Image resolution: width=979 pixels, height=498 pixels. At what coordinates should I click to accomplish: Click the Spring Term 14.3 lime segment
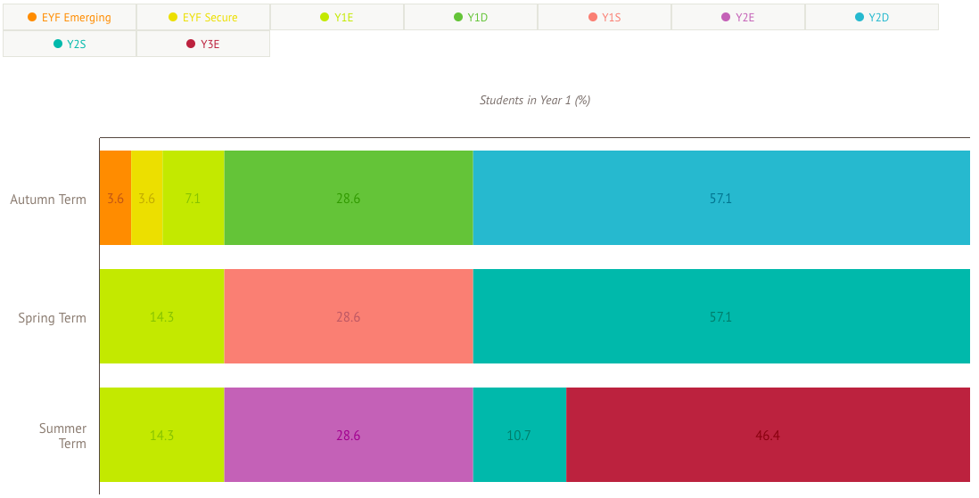[161, 316]
